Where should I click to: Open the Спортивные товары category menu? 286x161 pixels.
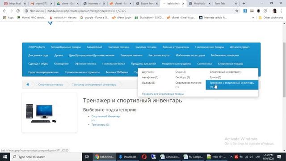click(x=231, y=64)
